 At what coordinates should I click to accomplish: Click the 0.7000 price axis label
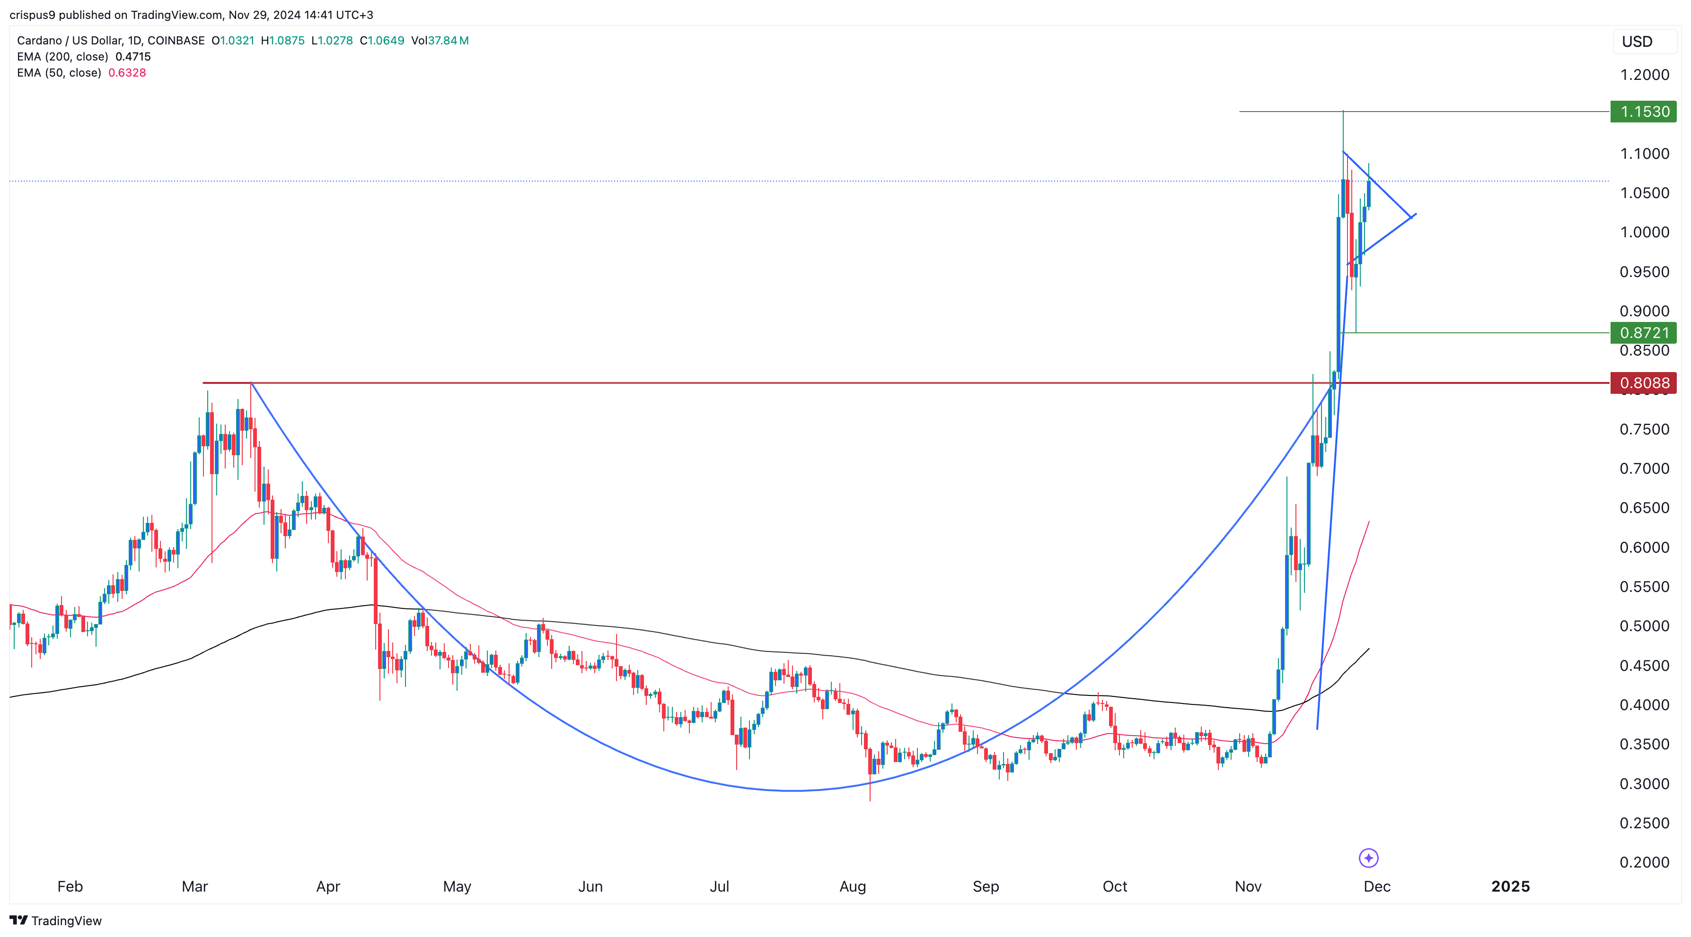(1644, 468)
